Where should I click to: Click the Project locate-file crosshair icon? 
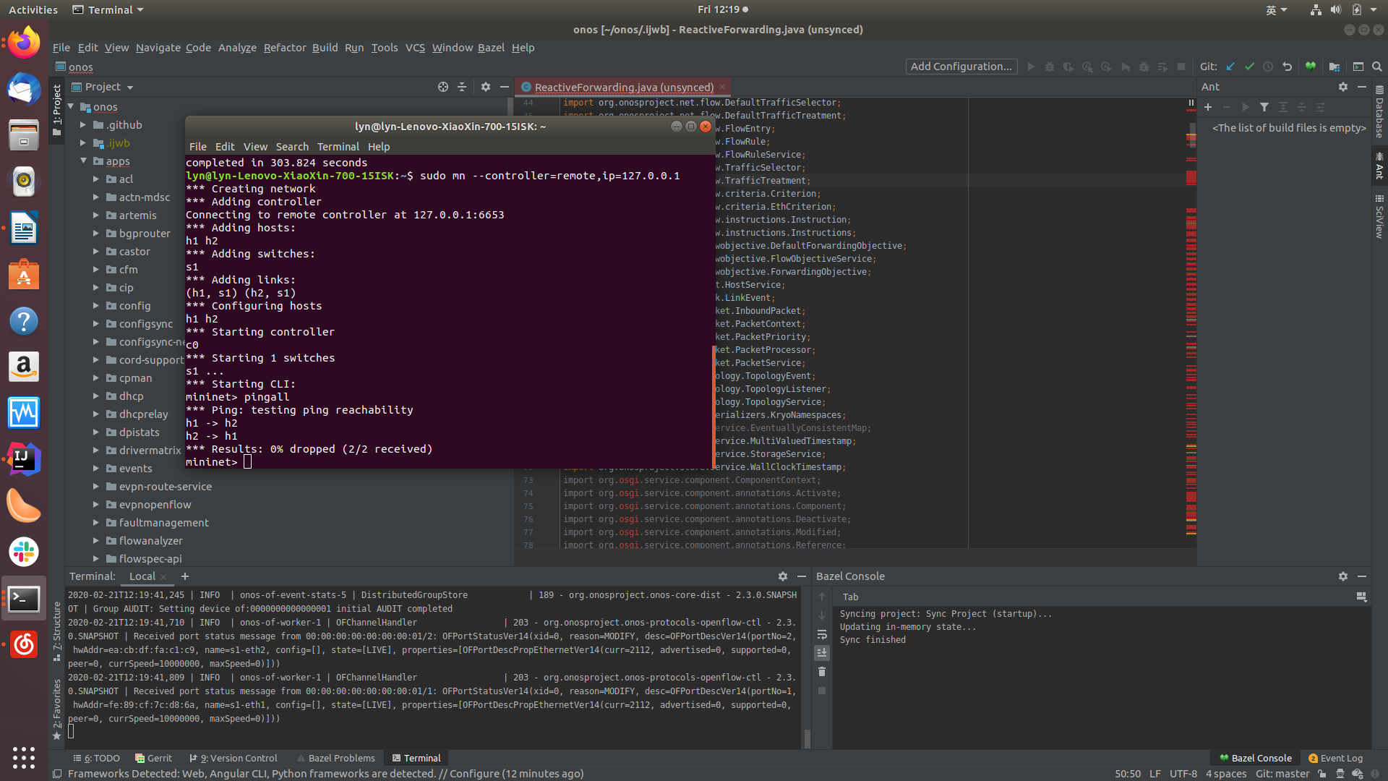[x=443, y=87]
